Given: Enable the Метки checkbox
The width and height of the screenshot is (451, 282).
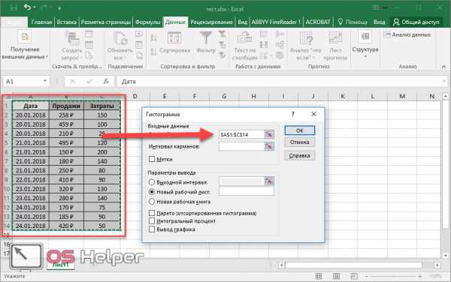Looking at the screenshot, I should point(152,159).
